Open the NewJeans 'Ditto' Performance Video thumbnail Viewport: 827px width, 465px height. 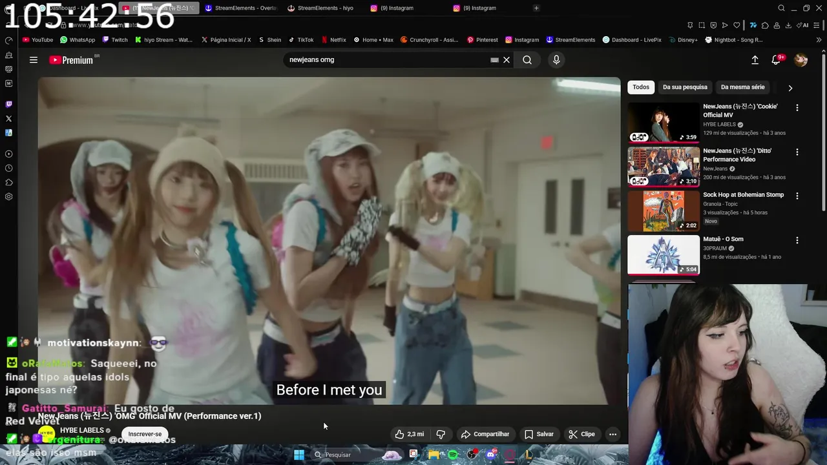click(664, 167)
